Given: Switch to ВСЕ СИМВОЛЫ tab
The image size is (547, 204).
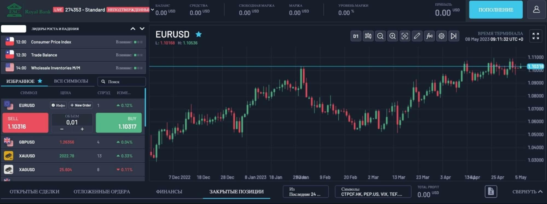Looking at the screenshot, I should [71, 81].
